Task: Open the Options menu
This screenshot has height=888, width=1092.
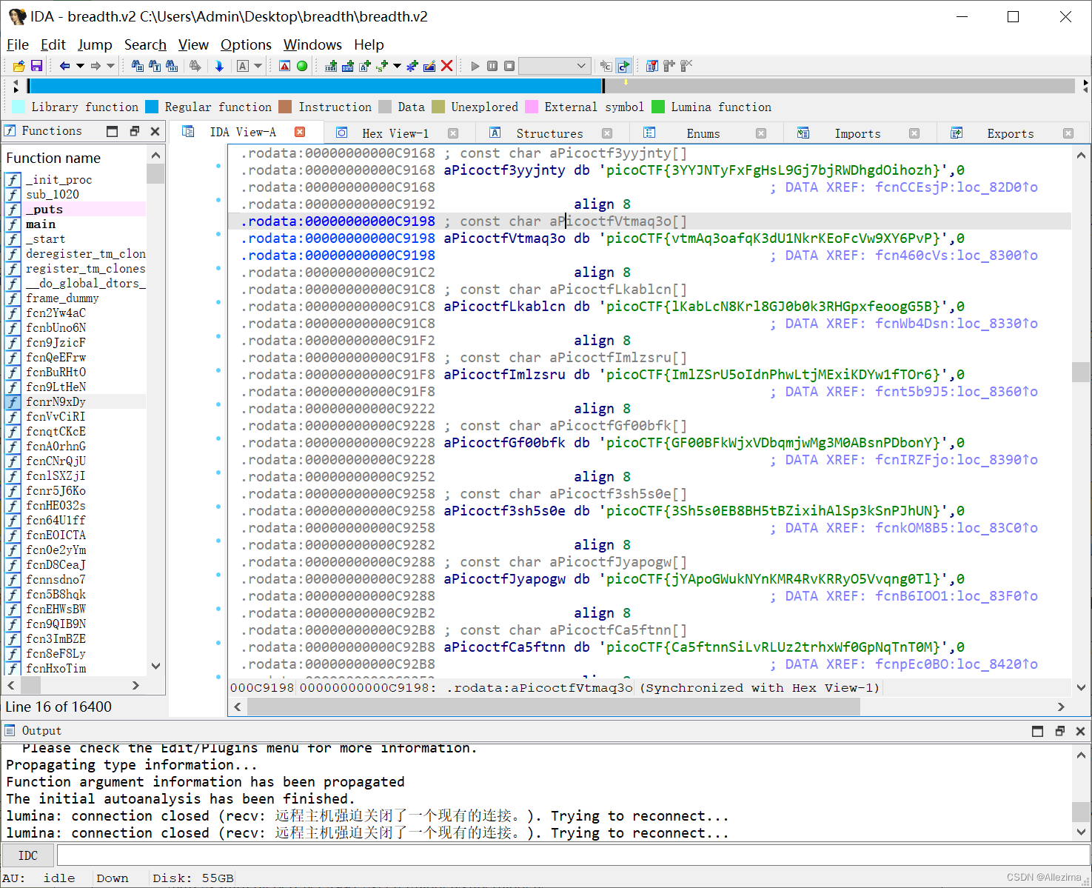Action: tap(246, 44)
